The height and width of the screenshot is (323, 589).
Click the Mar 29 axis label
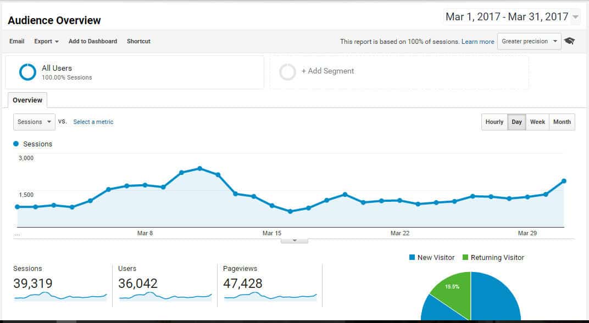[x=527, y=233]
